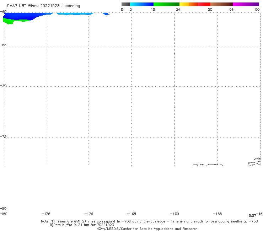Select the "-75" latitude label
263x231 pixels.
(3, 136)
